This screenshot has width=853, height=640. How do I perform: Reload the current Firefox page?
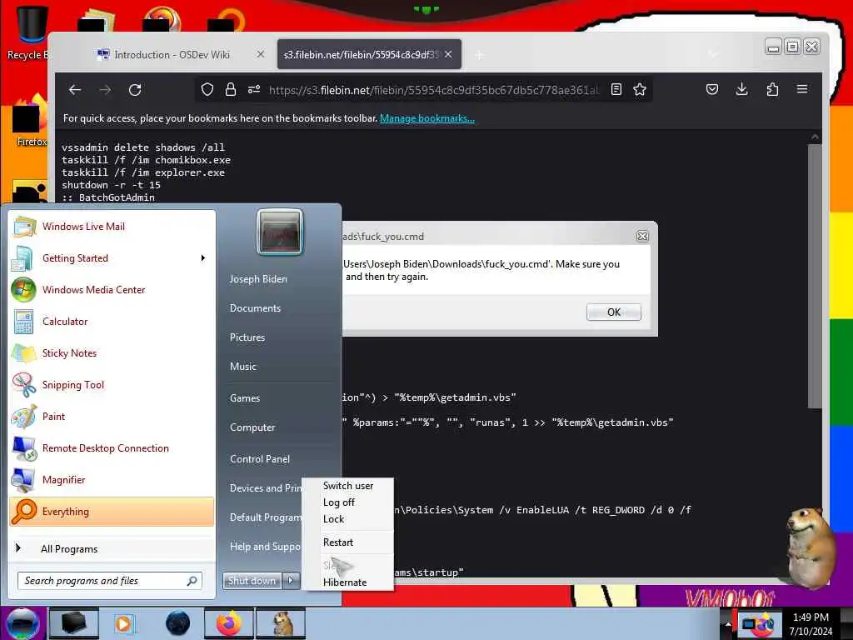[135, 90]
